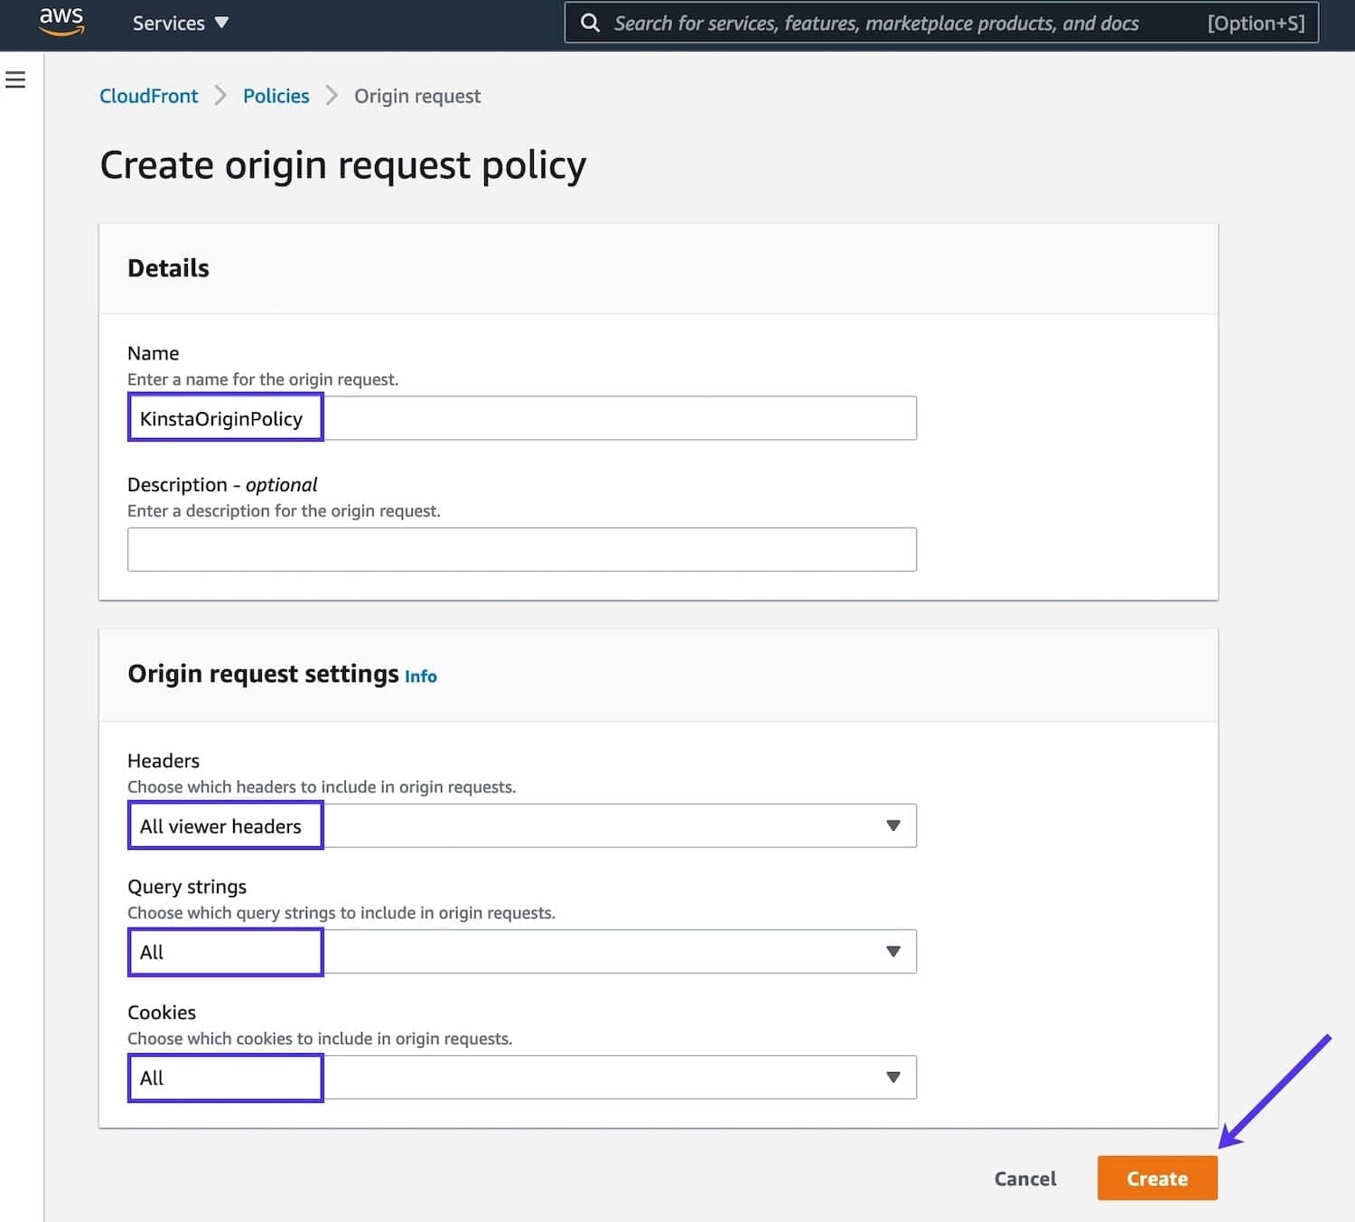Select the Origin request breadcrumb text

[416, 96]
